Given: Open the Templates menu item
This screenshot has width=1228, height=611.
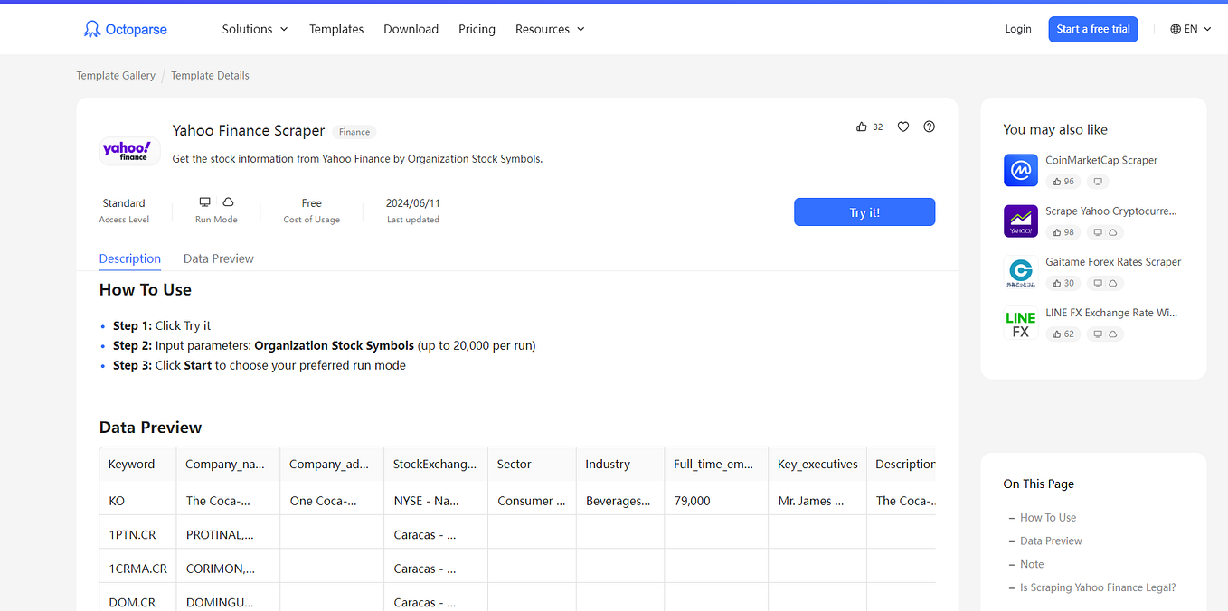Looking at the screenshot, I should 335,29.
